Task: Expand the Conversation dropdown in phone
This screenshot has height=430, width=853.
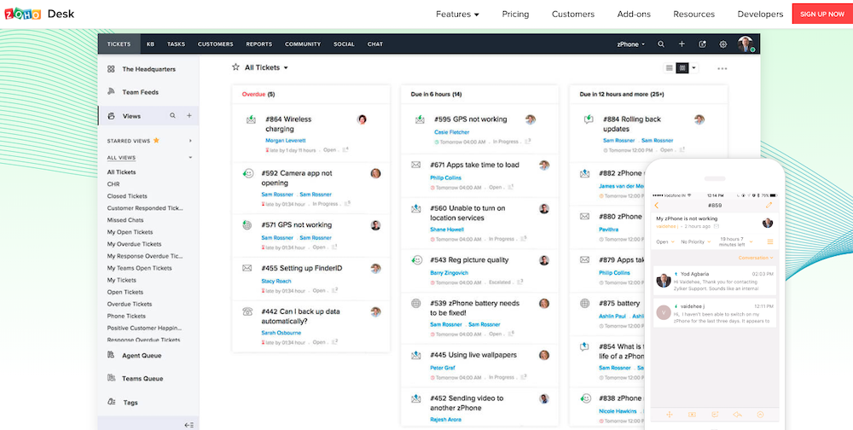Action: point(756,258)
